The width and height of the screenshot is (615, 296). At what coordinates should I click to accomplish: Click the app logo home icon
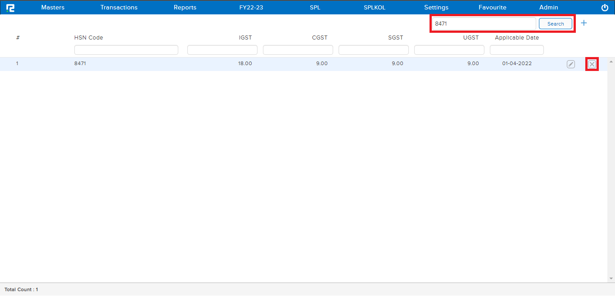[10, 8]
